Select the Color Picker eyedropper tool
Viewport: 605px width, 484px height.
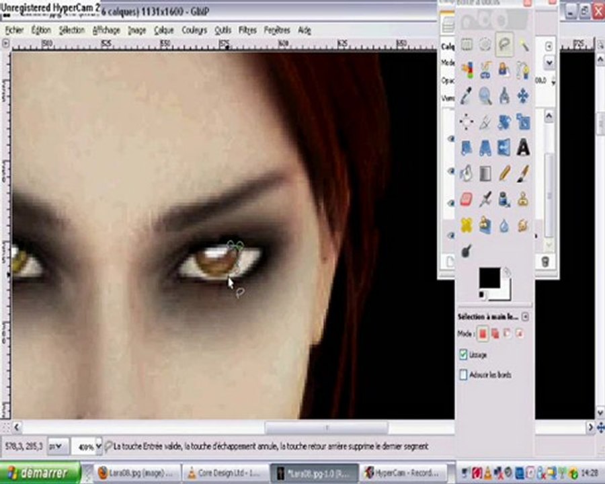pyautogui.click(x=467, y=96)
